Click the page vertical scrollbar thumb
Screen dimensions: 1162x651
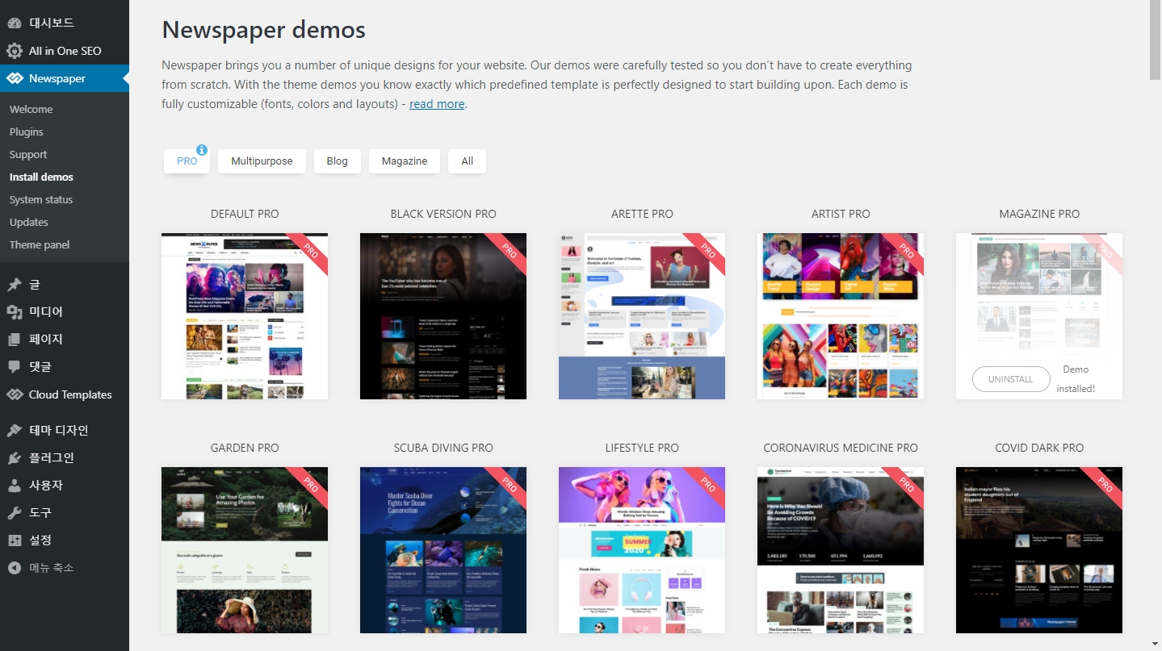point(1155,40)
